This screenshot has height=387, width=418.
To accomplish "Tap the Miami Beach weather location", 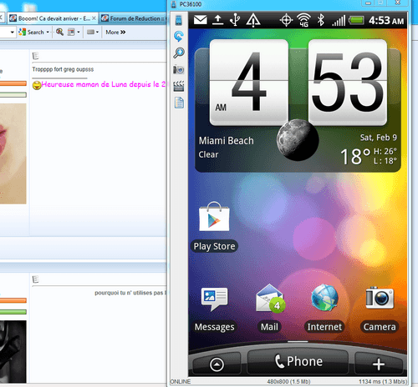I will (226, 141).
